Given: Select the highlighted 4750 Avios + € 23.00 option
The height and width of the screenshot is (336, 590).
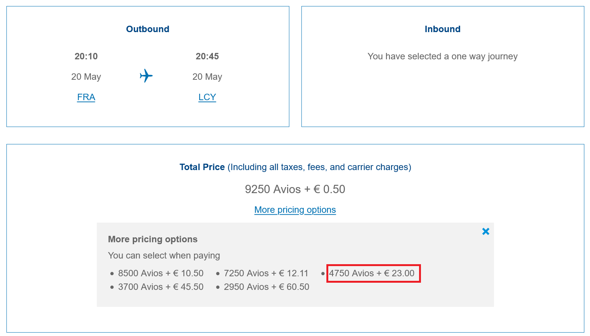Looking at the screenshot, I should (x=372, y=273).
